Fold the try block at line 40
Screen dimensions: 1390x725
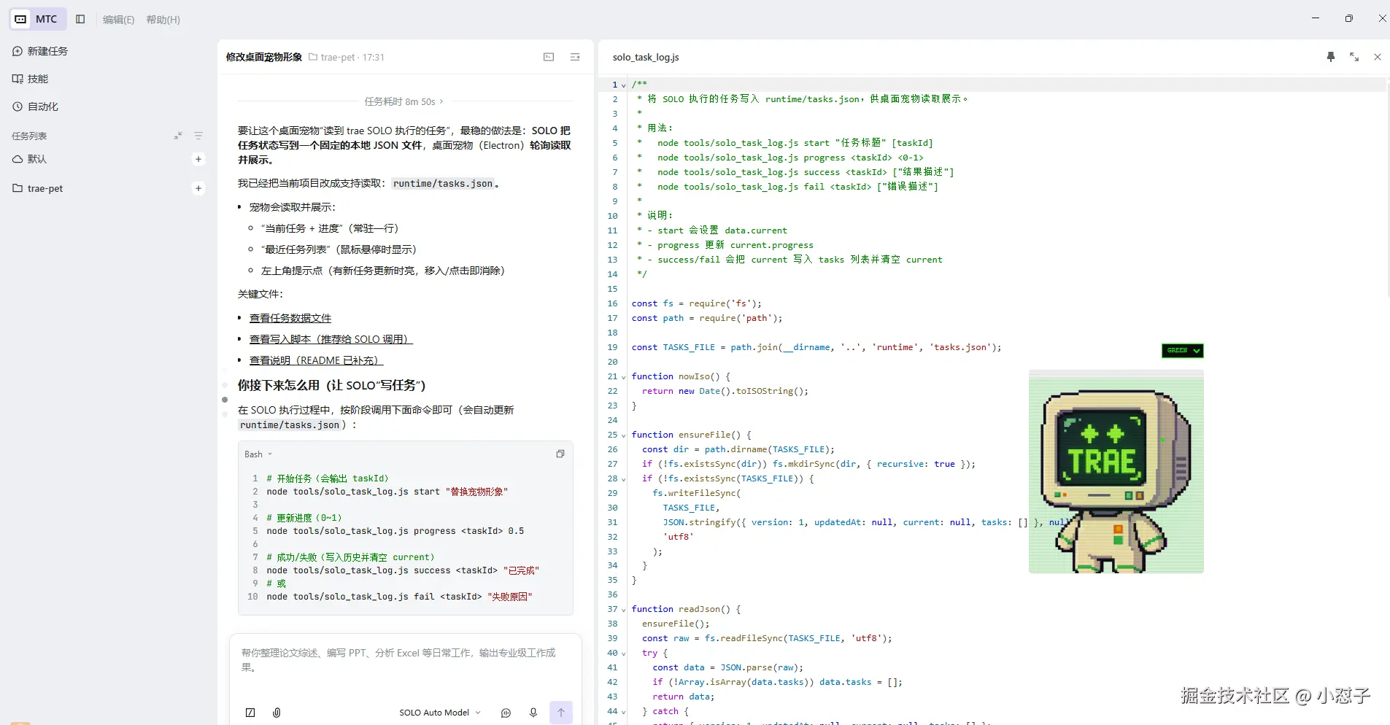tap(623, 654)
